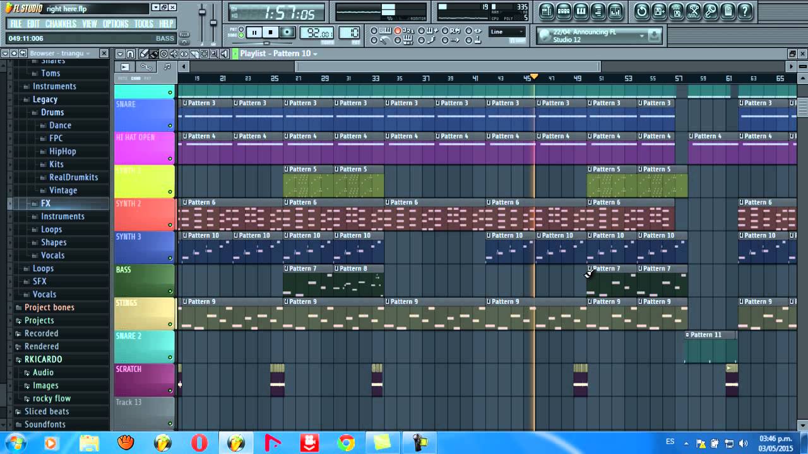
Task: Select the playlist mute tool
Action: point(174,54)
